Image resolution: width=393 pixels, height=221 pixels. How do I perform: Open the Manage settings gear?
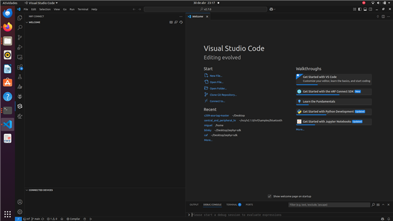pyautogui.click(x=20, y=212)
